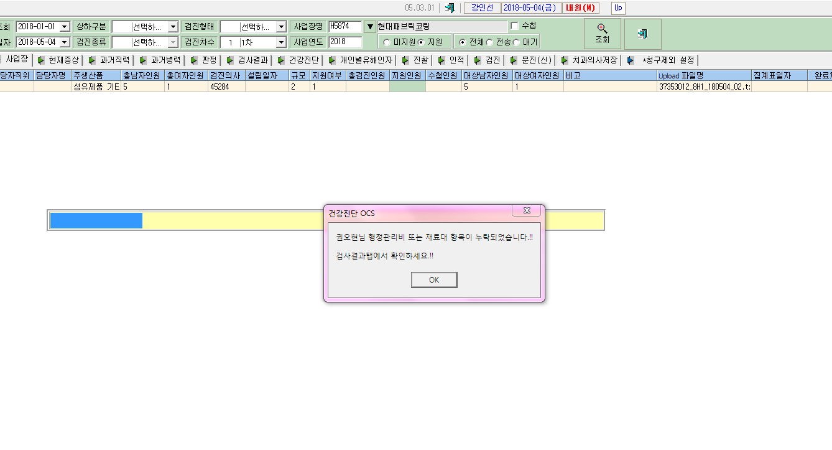Click the large exit door icon button
This screenshot has height=450, width=832.
[x=642, y=34]
